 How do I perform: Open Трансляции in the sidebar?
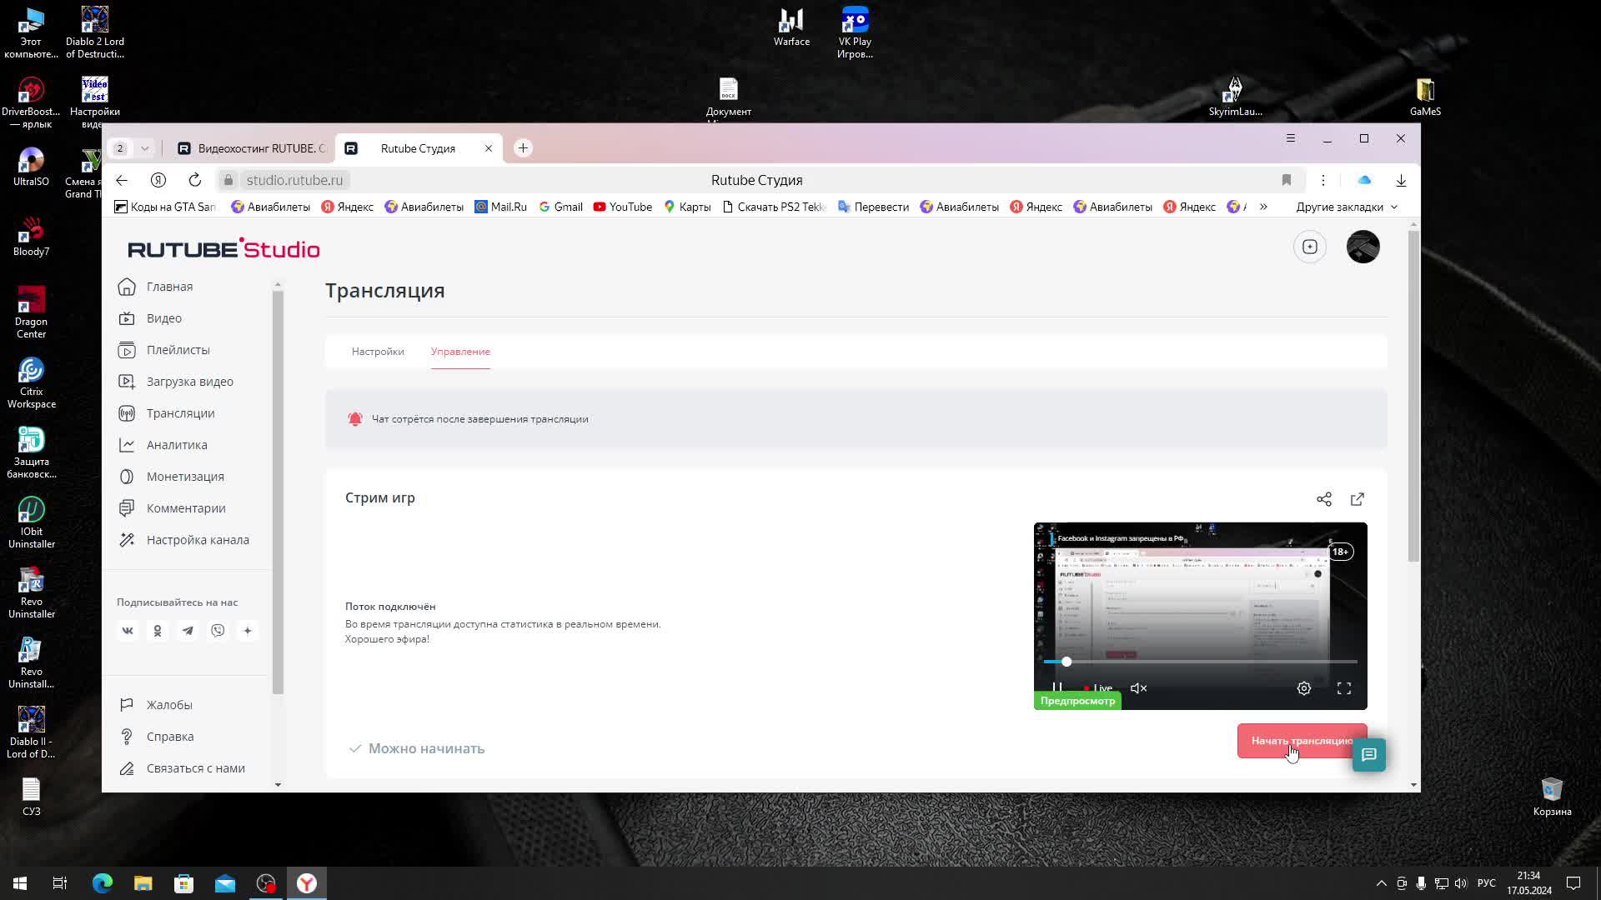[167, 413]
